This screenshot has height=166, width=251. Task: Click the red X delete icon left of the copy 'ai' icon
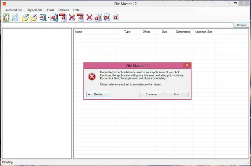(89, 18)
